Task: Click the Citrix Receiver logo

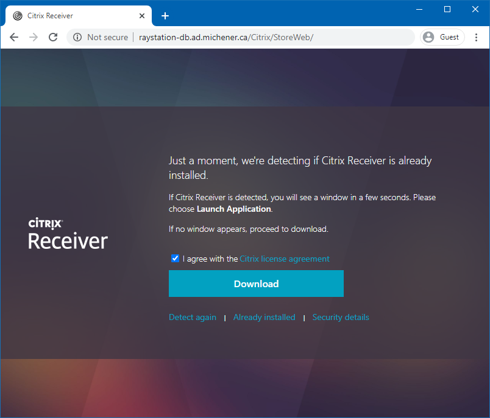Action: click(68, 234)
